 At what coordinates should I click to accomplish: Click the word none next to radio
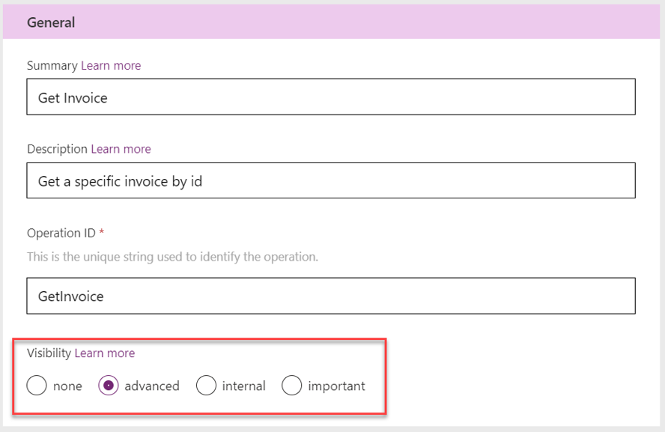pos(67,386)
